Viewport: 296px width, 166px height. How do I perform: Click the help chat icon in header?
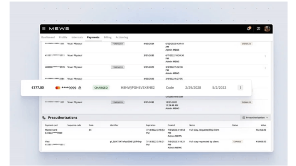click(258, 29)
